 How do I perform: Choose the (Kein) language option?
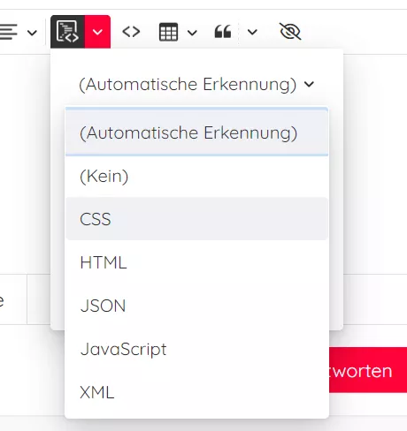click(196, 176)
